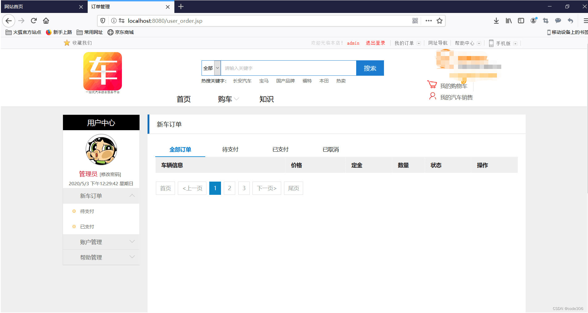Expand the 帮助中心 dropdown
Screen dimensions: 588x313
click(479, 43)
